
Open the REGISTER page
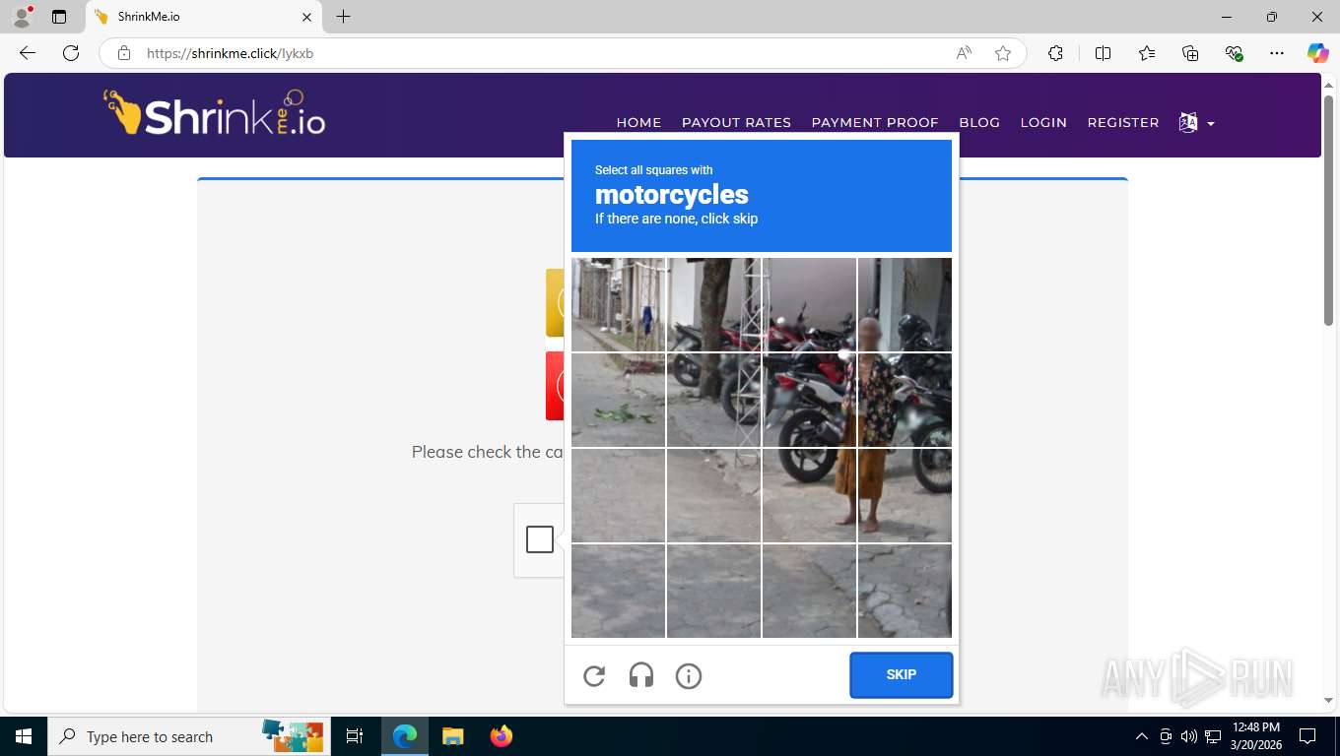pyautogui.click(x=1123, y=122)
